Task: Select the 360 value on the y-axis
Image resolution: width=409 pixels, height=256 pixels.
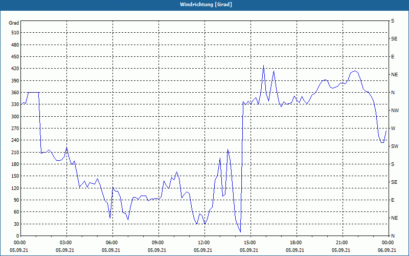Action: click(x=15, y=93)
